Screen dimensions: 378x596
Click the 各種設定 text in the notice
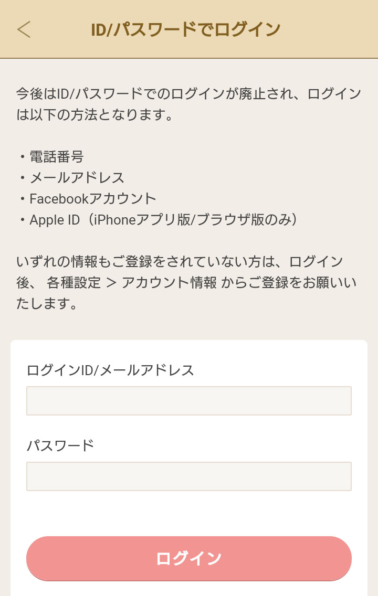(x=74, y=282)
